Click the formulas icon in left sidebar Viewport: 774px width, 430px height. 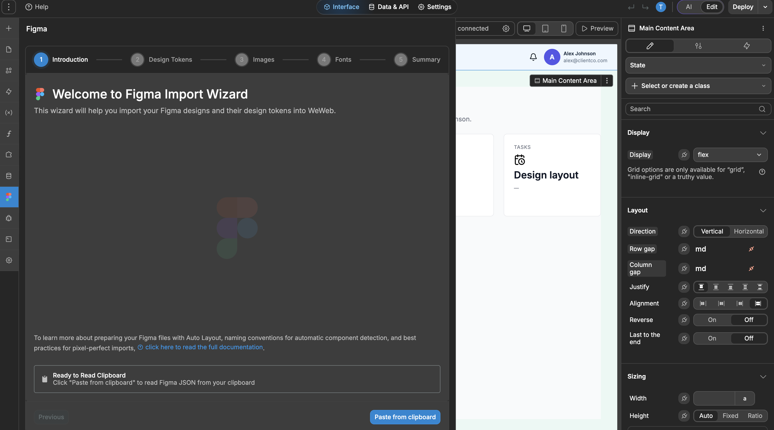tap(9, 133)
